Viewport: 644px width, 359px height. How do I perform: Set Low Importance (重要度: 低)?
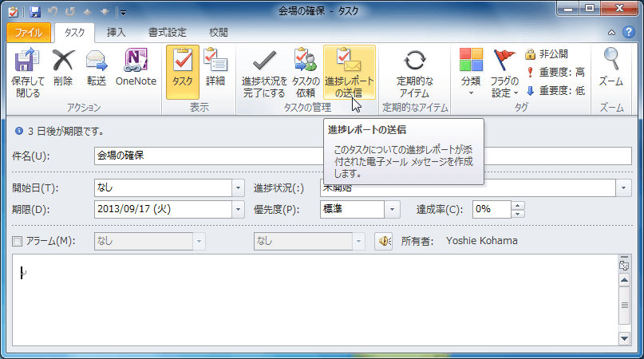pyautogui.click(x=555, y=90)
